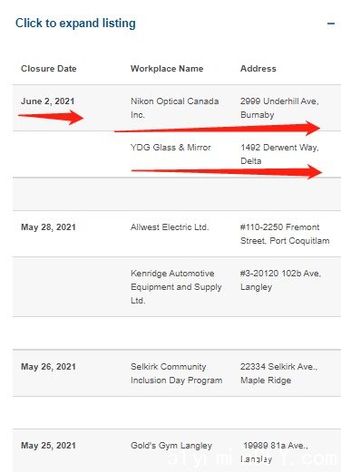The height and width of the screenshot is (472, 341).
Task: Click Selkirk Community Inclusion Day Program entry
Action: coord(177,373)
